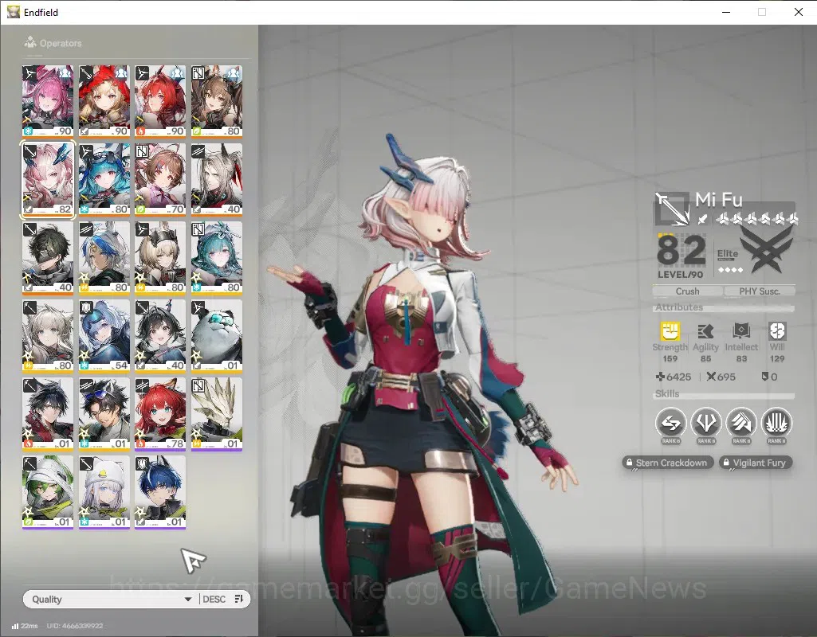The height and width of the screenshot is (637, 817).
Task: Select gray-haired cat-eared operator card level 40
Action: 217,179
